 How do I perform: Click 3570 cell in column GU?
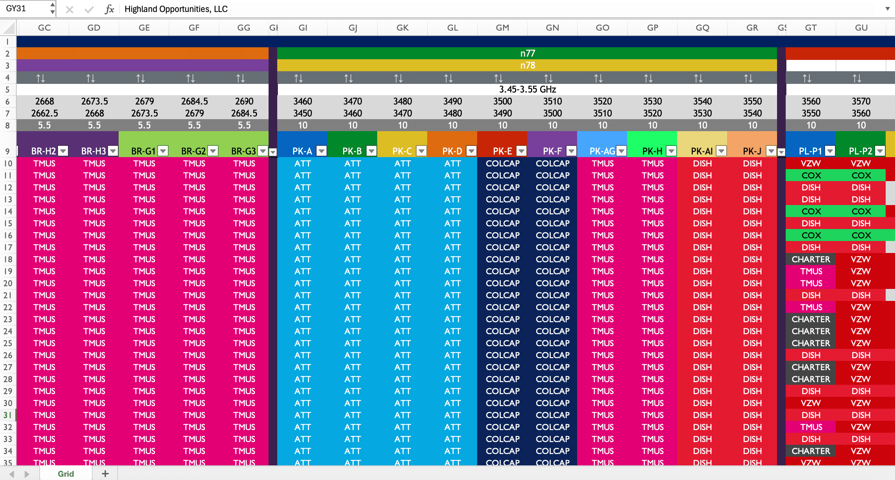pos(861,101)
